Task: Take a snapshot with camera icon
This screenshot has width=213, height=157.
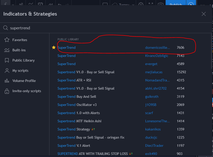Action: 161,4
